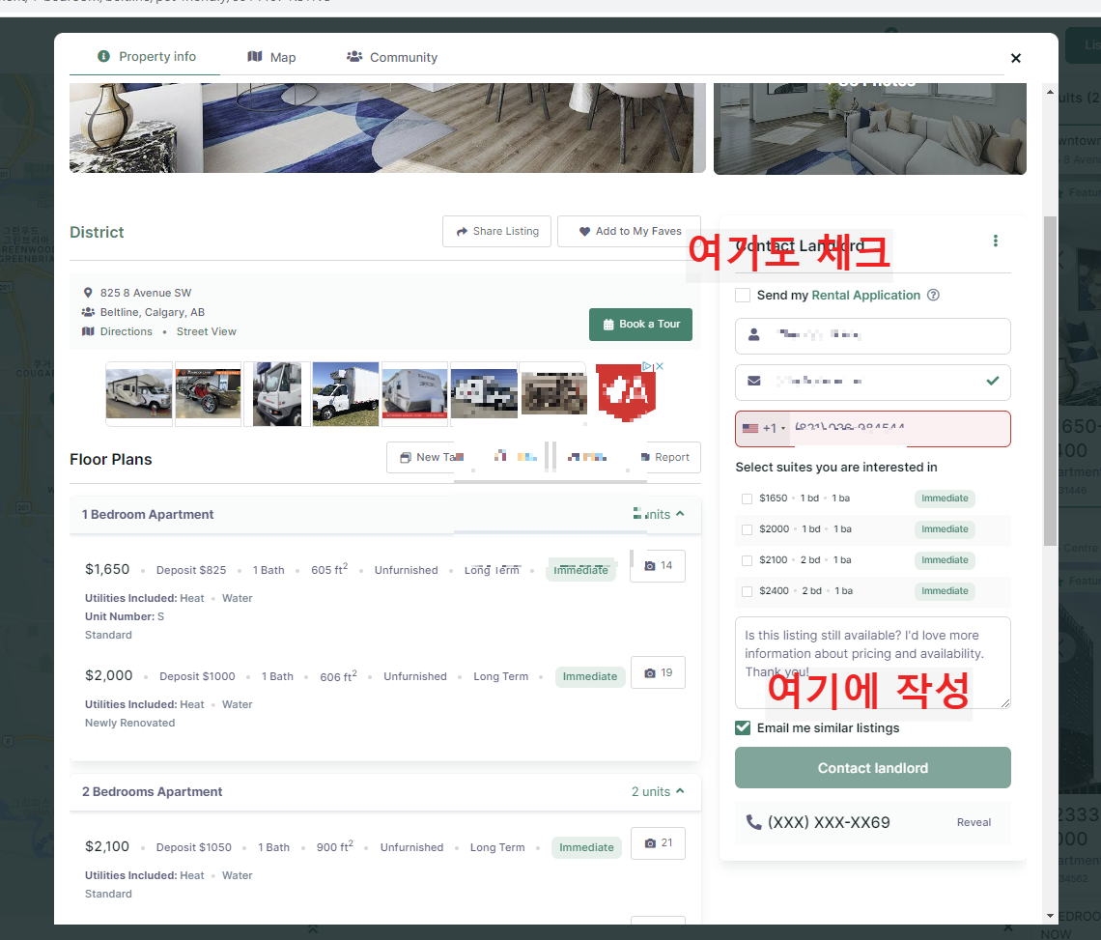Click the Book a Tour button
The image size is (1101, 940).
(640, 325)
